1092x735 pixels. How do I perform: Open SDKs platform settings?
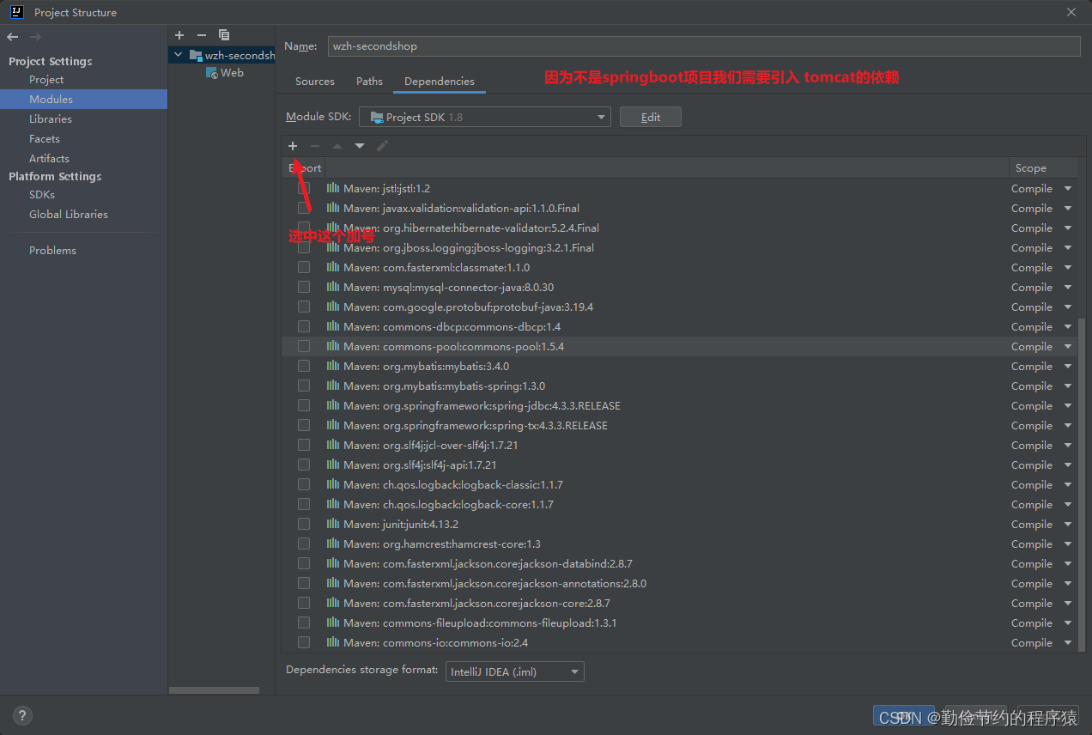point(42,194)
